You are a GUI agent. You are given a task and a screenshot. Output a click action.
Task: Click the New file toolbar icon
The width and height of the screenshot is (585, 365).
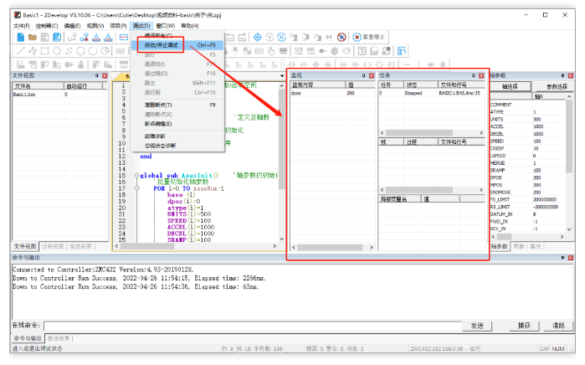click(x=21, y=37)
